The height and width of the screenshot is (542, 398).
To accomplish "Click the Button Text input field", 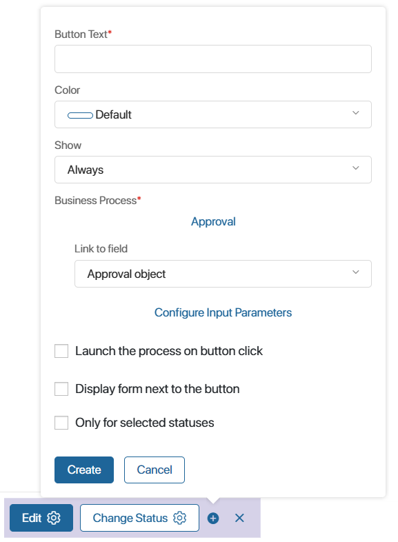I will pos(213,59).
